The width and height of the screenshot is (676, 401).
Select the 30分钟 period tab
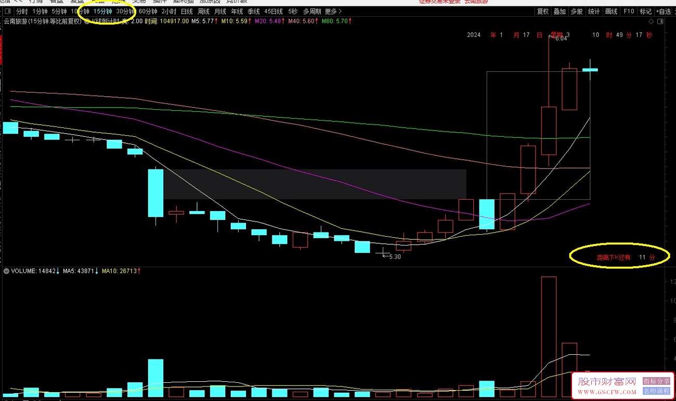point(126,11)
